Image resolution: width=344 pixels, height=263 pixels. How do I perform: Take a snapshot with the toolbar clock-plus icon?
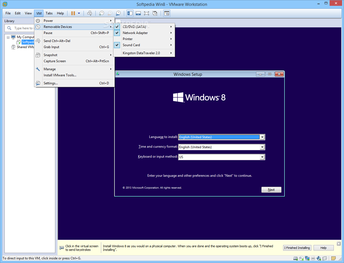click(101, 13)
